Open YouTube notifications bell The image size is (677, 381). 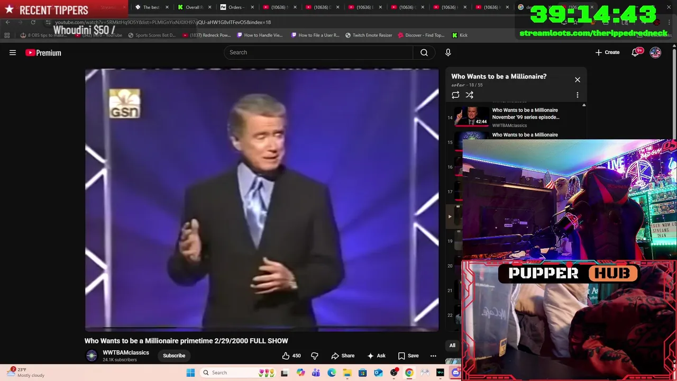(x=636, y=52)
